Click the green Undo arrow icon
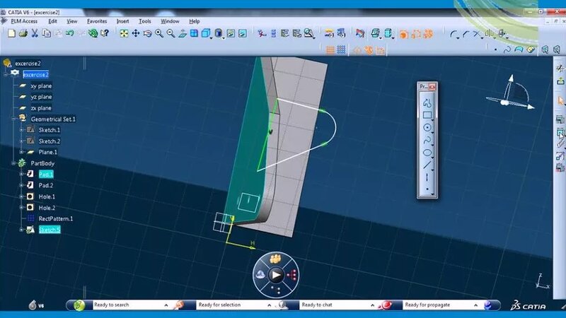Viewport: 566px width, 318px height. tap(69, 33)
